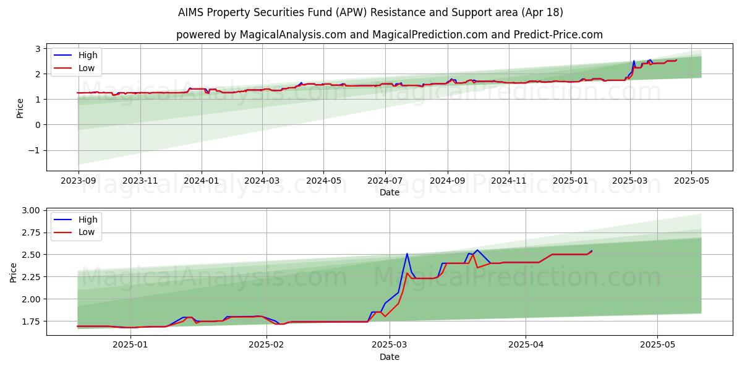742x371 pixels.
Task: Click the '2023-09' tick label
Action: pos(79,181)
